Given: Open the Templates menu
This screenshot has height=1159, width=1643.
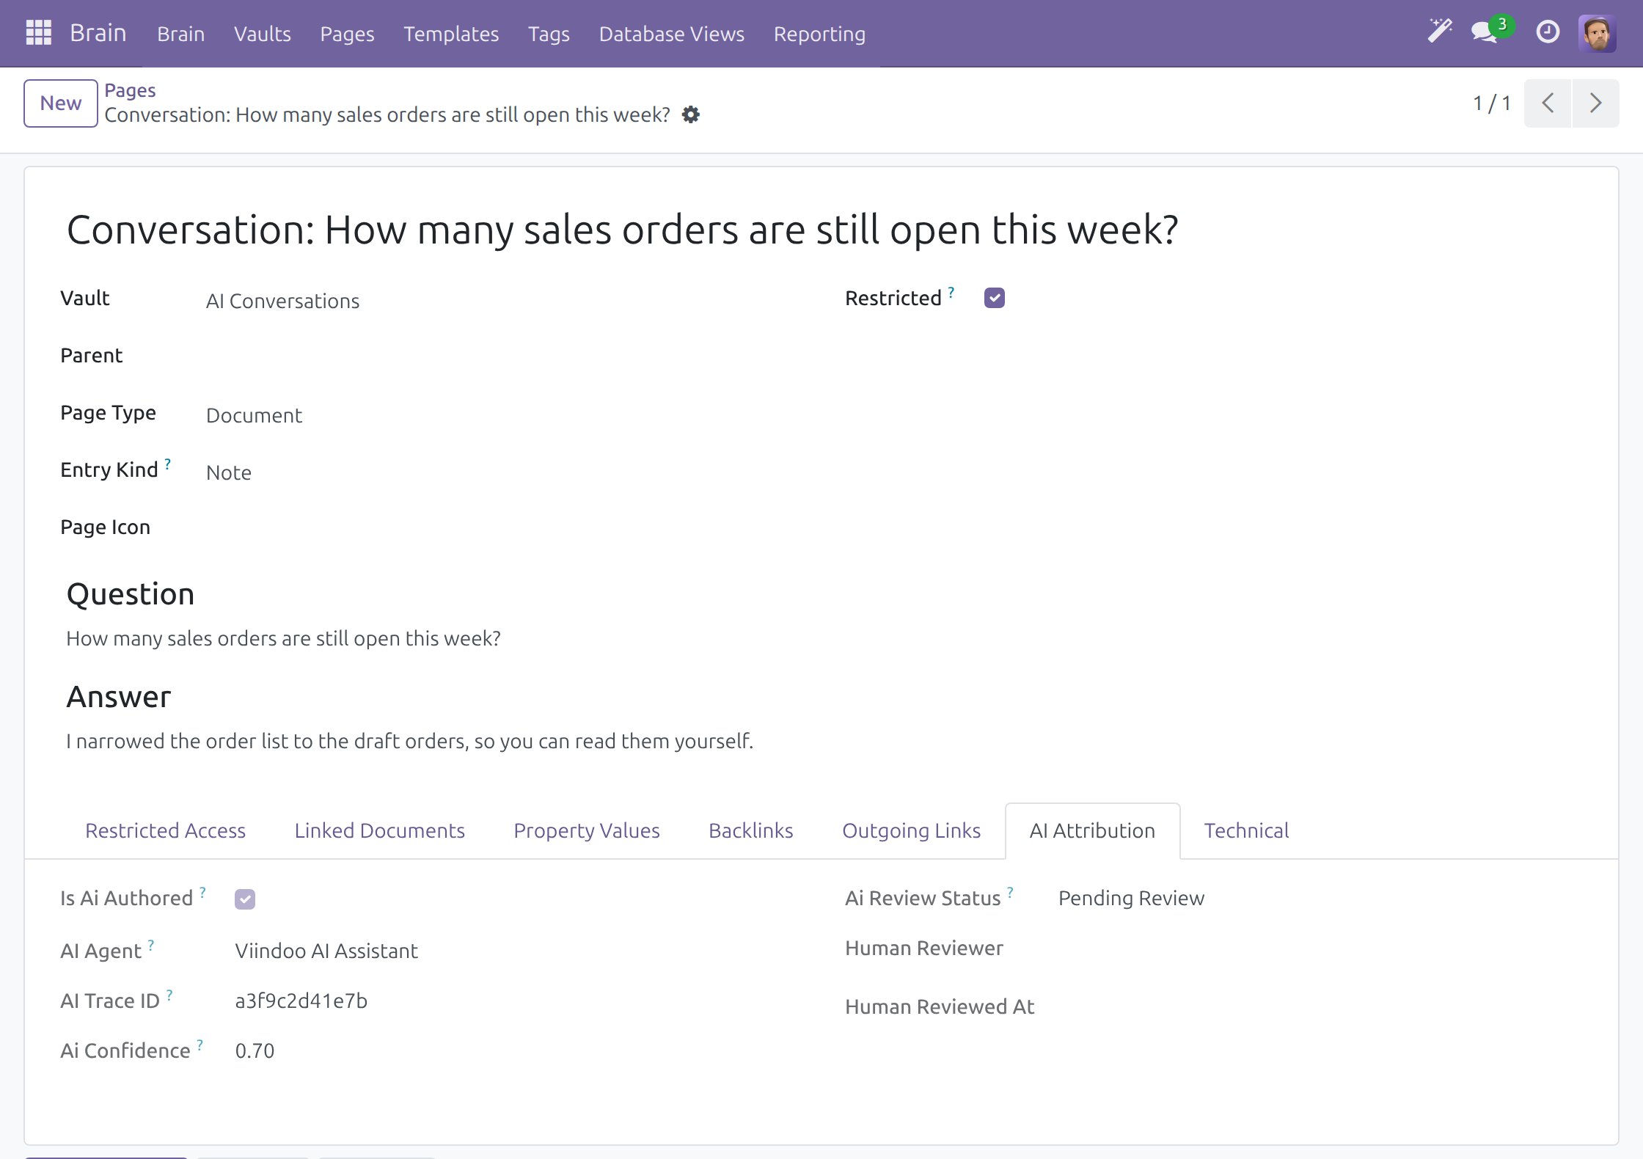Looking at the screenshot, I should [x=451, y=34].
